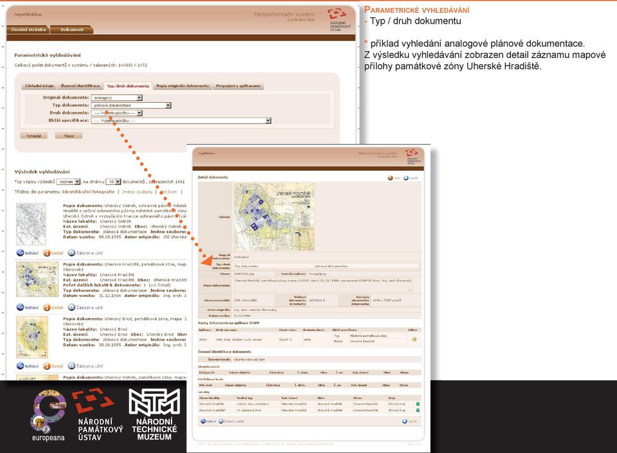617x453 pixels.
Task: Open Uherský Ostroh ochranné pásmo map thumbnail
Action: pyautogui.click(x=31, y=224)
